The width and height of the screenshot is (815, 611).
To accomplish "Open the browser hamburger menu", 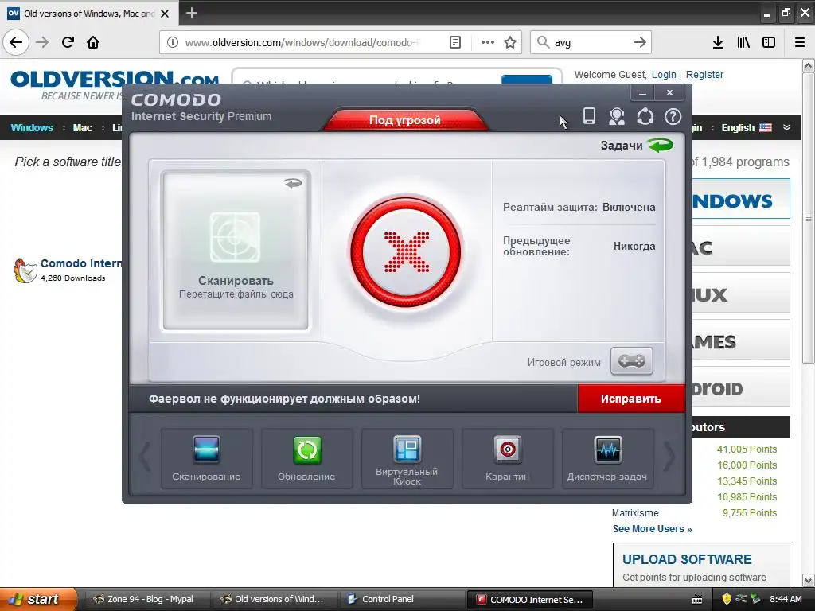I will click(800, 42).
